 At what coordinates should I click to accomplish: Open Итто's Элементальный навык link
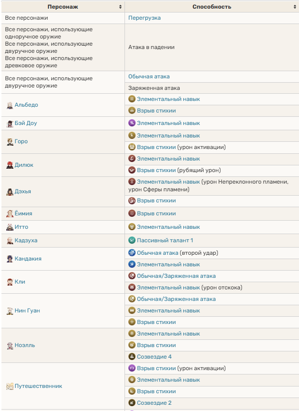(168, 227)
